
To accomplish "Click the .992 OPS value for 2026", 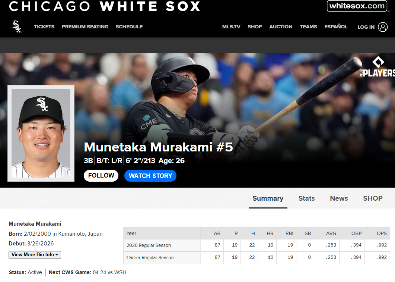I will click(381, 245).
